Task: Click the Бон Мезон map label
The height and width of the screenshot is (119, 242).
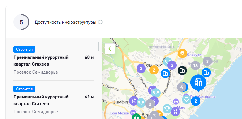Action: click(x=120, y=113)
